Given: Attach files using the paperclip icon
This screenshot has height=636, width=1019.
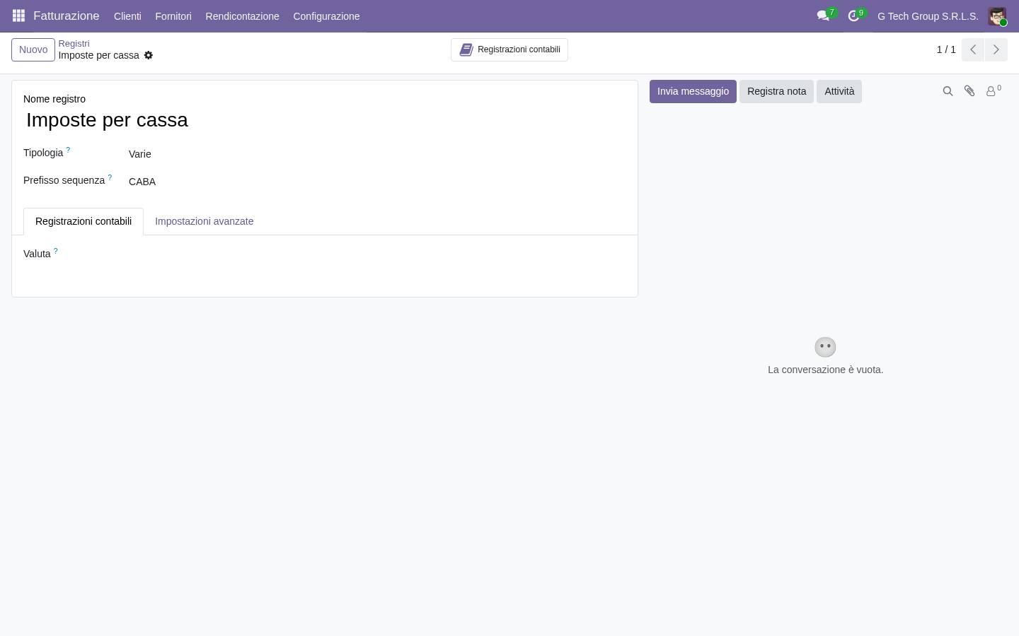Looking at the screenshot, I should coord(969,91).
